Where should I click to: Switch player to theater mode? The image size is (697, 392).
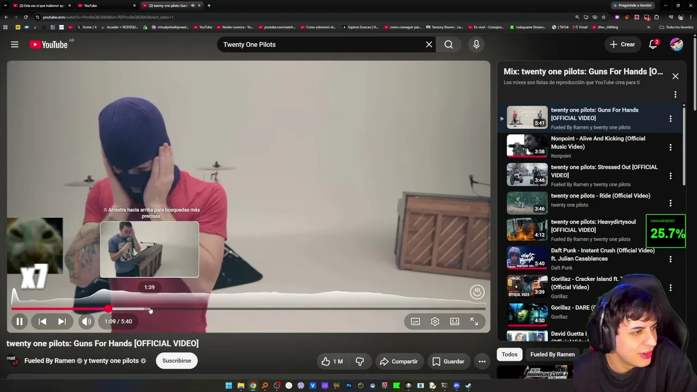coord(455,322)
